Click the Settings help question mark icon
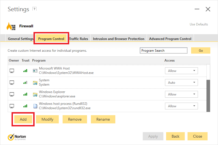Image resolution: width=218 pixels, height=145 pixels. [34, 9]
